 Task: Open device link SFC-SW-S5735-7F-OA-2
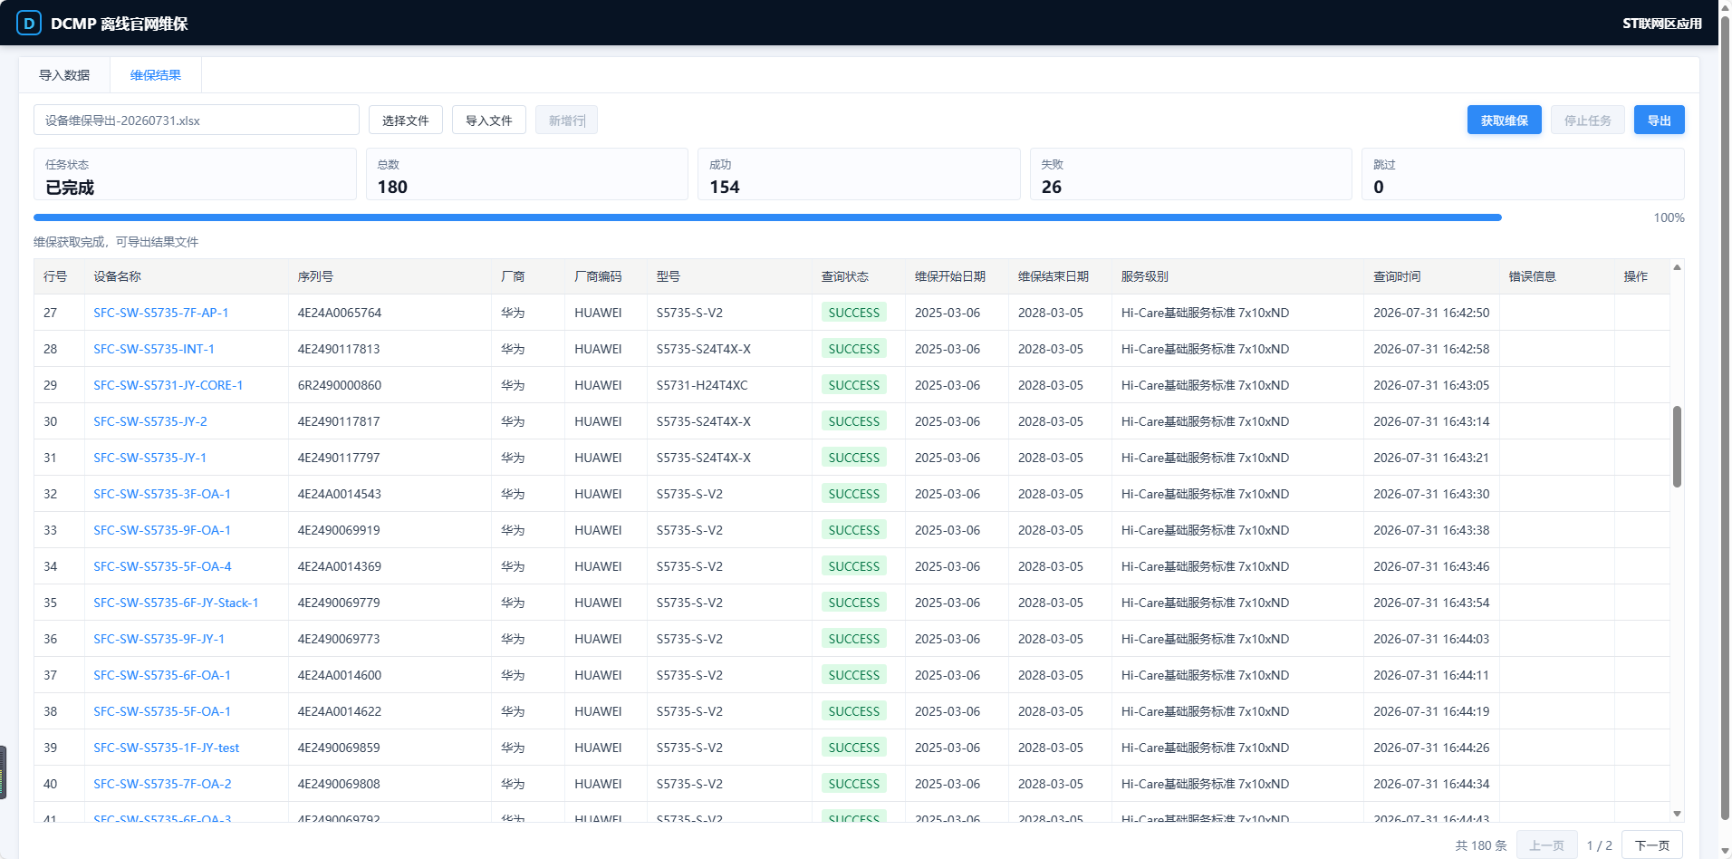tap(163, 784)
